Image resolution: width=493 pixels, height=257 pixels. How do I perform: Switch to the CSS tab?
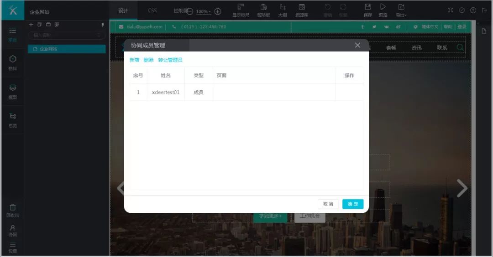[152, 10]
